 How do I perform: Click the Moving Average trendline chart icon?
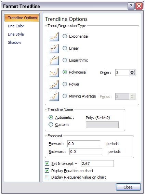coord(54,96)
